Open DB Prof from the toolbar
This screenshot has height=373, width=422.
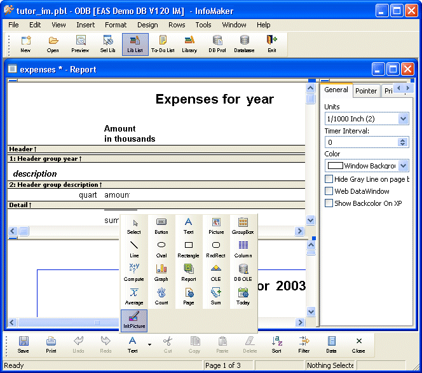(x=217, y=44)
